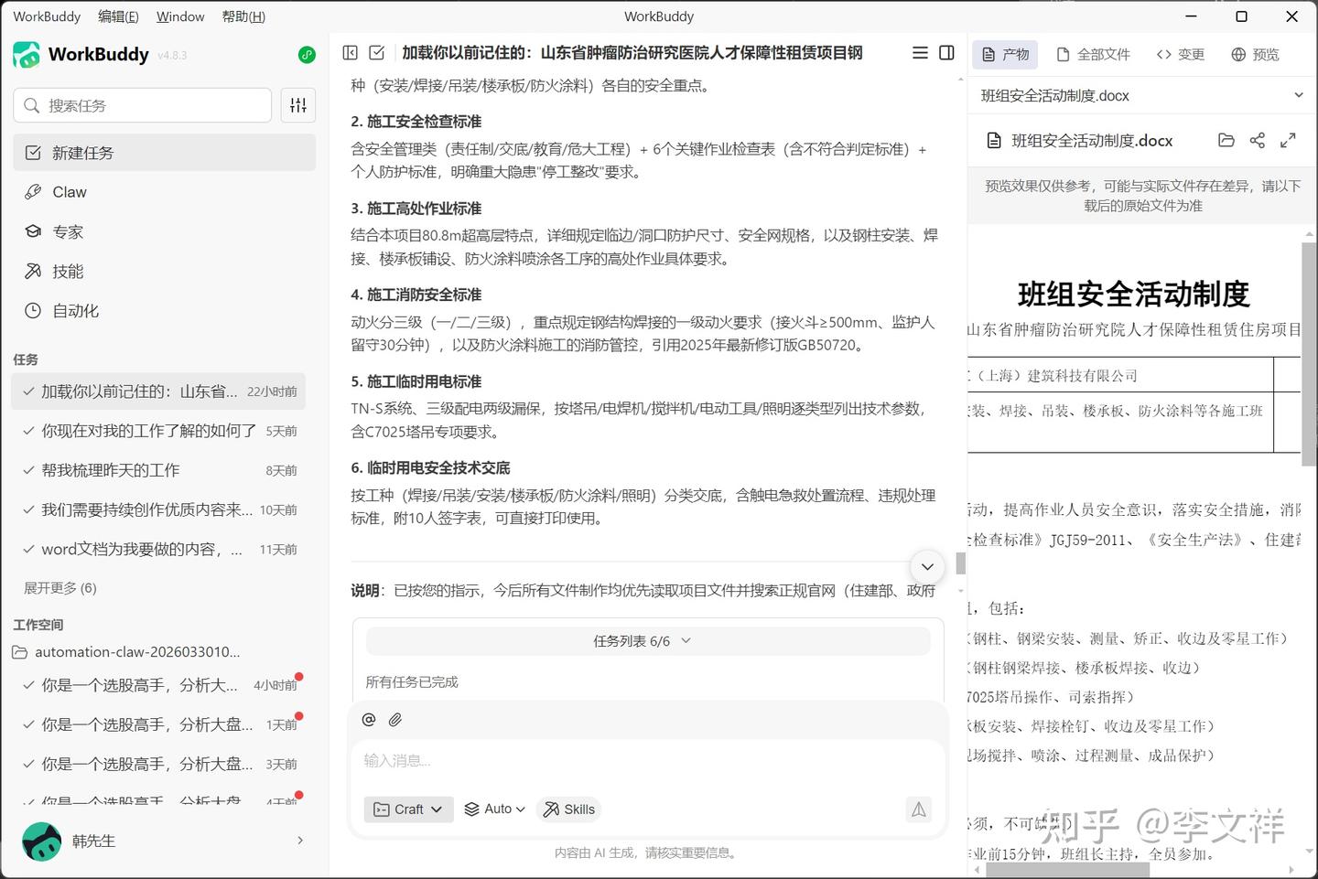1318x879 pixels.
Task: Click the 输入消息 message input
Action: (648, 761)
